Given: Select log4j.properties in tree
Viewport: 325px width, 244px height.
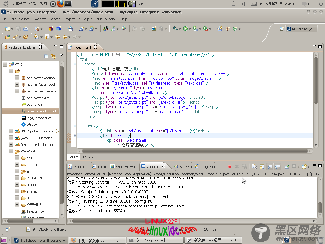Looking at the screenshot, I should click(37, 118).
